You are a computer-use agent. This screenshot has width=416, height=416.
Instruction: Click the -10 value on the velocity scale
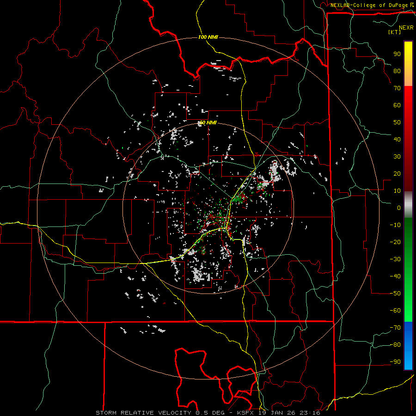[x=395, y=225]
